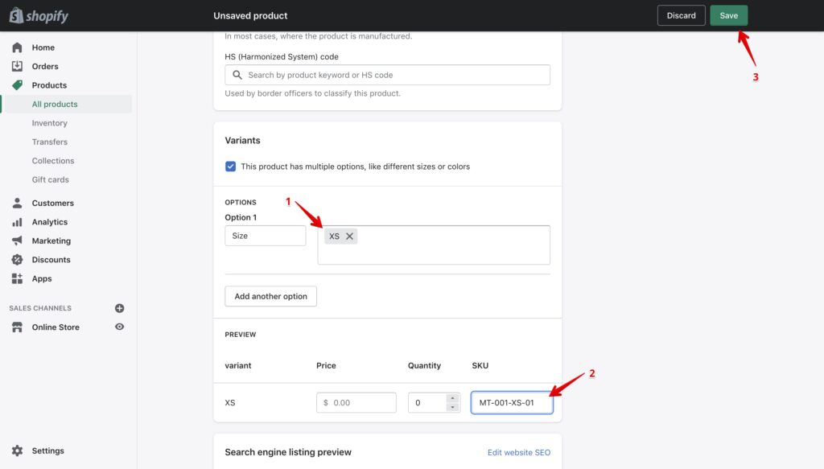
Task: Toggle Online Store visibility eye icon
Action: pos(119,327)
